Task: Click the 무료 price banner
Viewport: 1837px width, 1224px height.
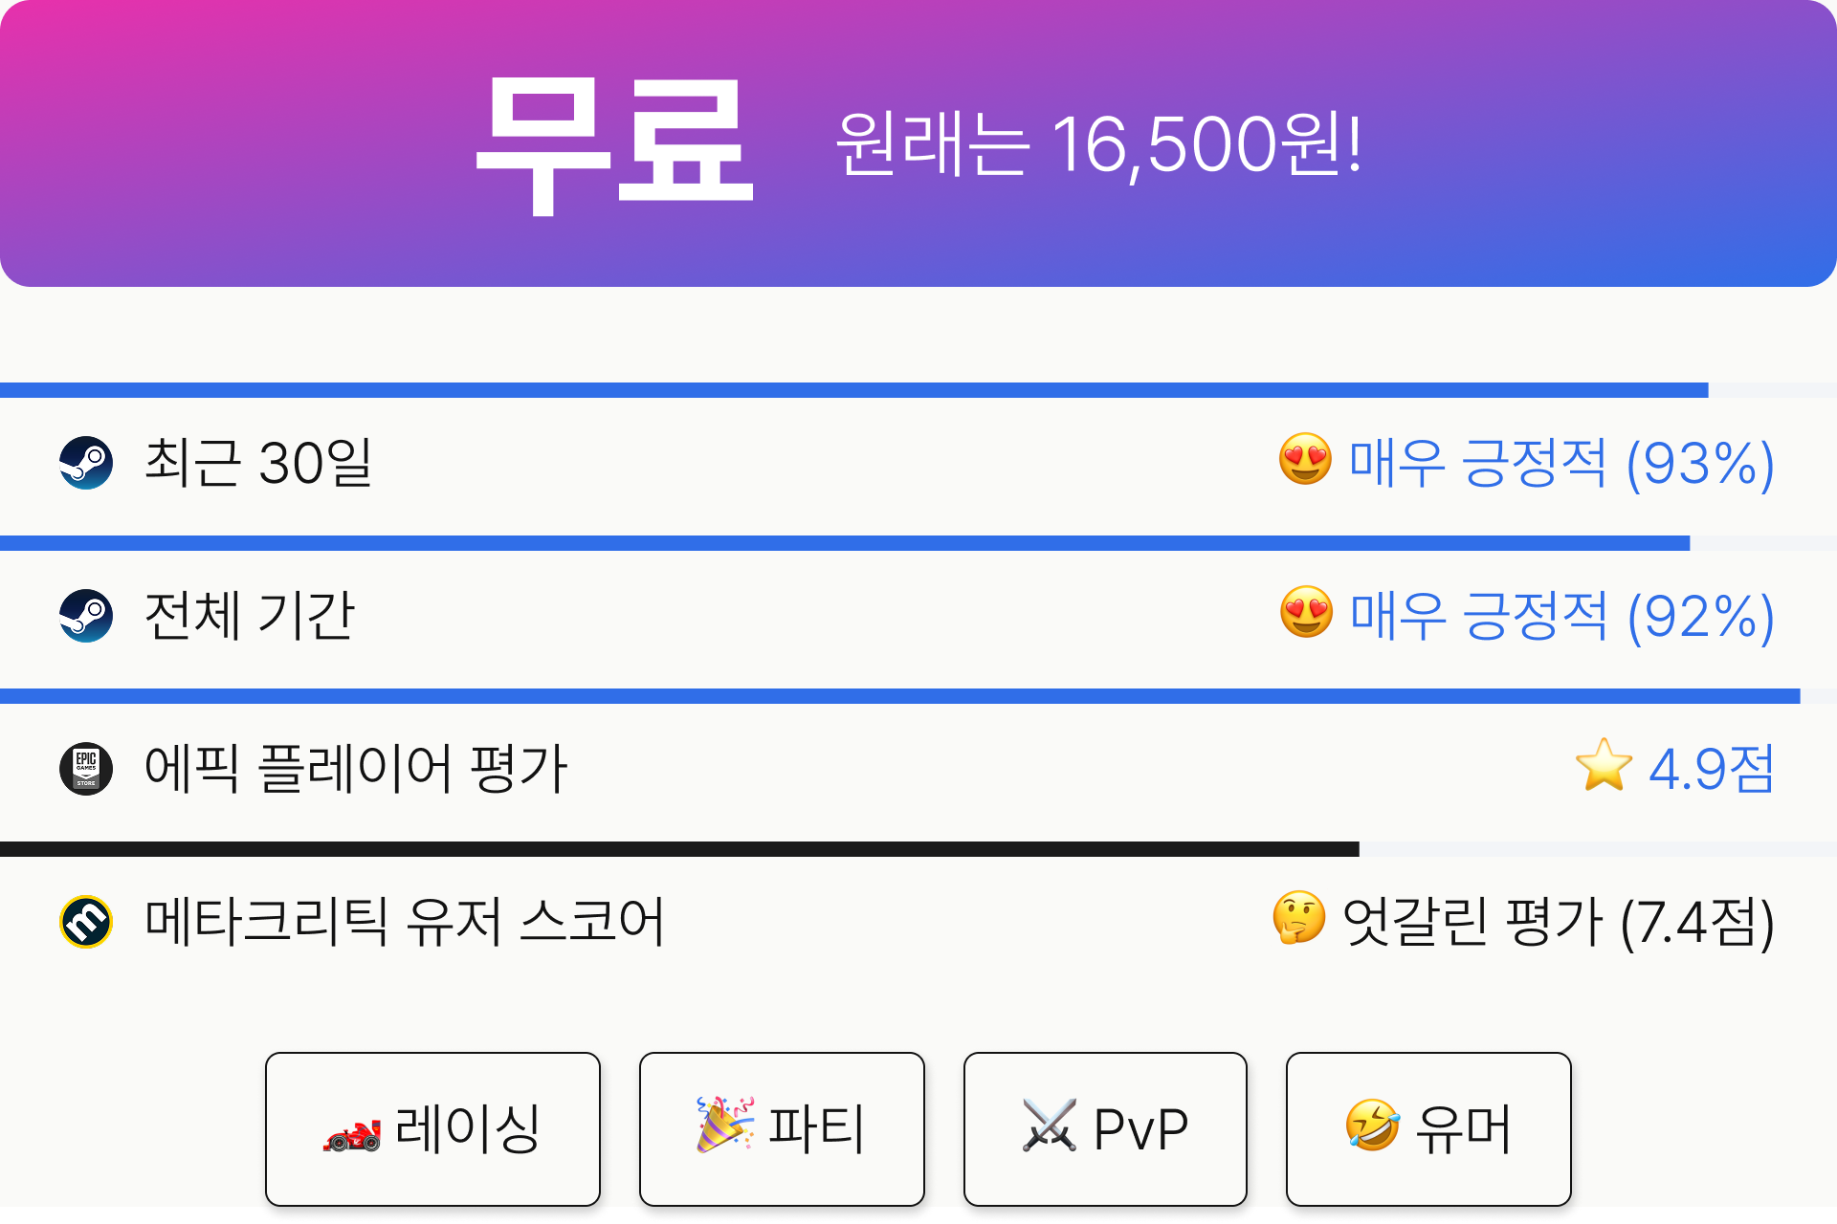Action: [918, 143]
